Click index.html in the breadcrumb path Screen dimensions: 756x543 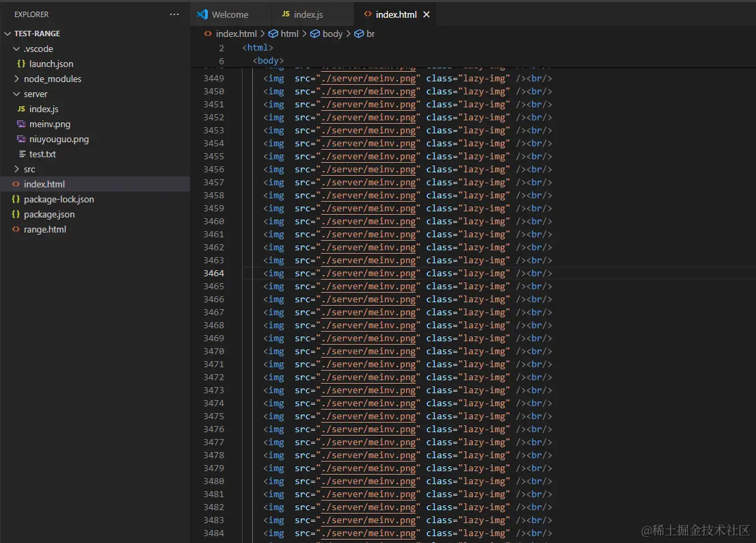pyautogui.click(x=237, y=34)
